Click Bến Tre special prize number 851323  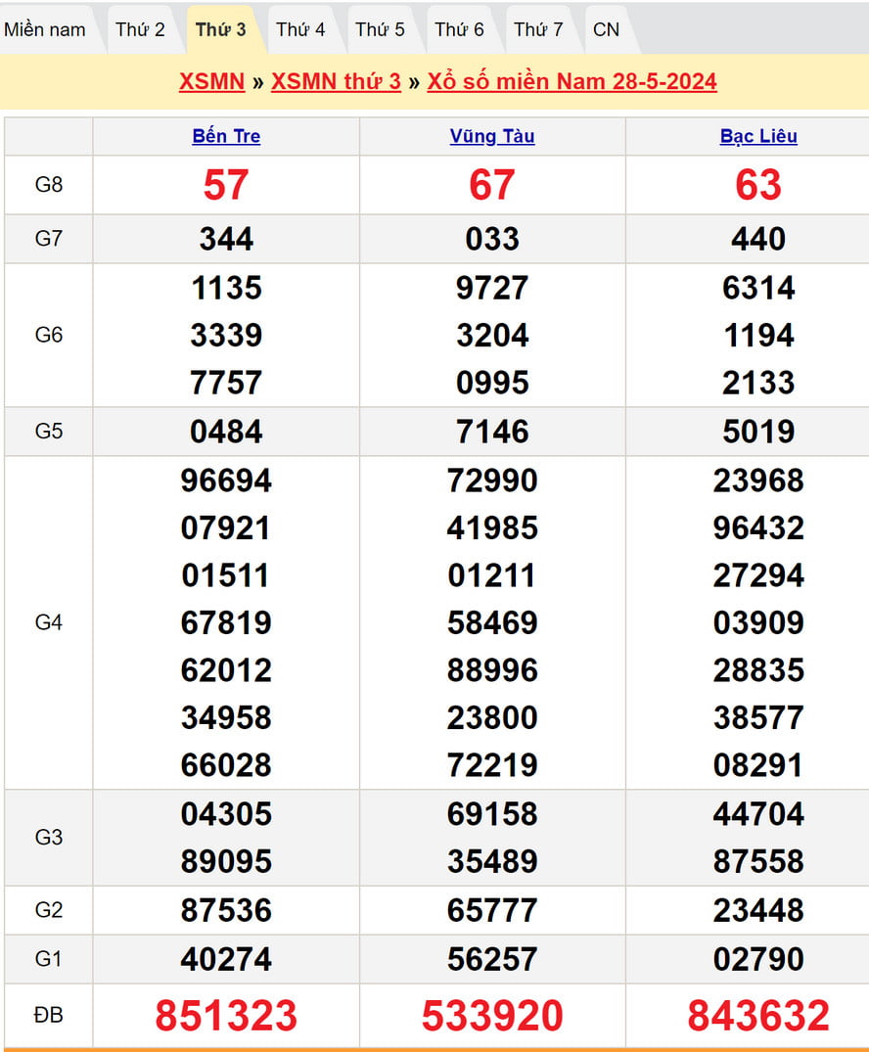tap(226, 1016)
